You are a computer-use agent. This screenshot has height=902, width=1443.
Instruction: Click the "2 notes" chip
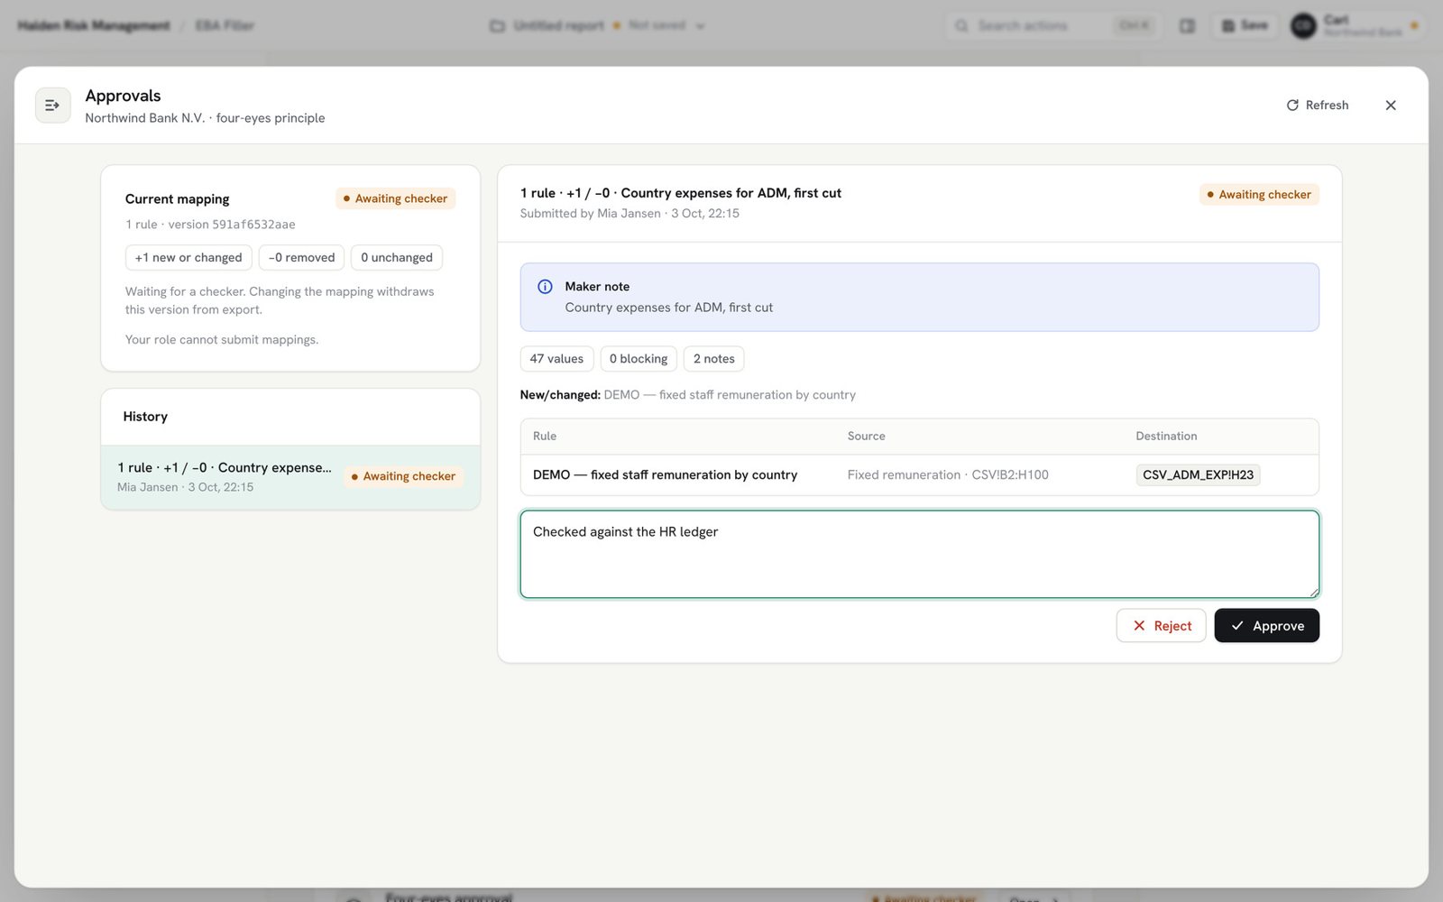click(713, 359)
